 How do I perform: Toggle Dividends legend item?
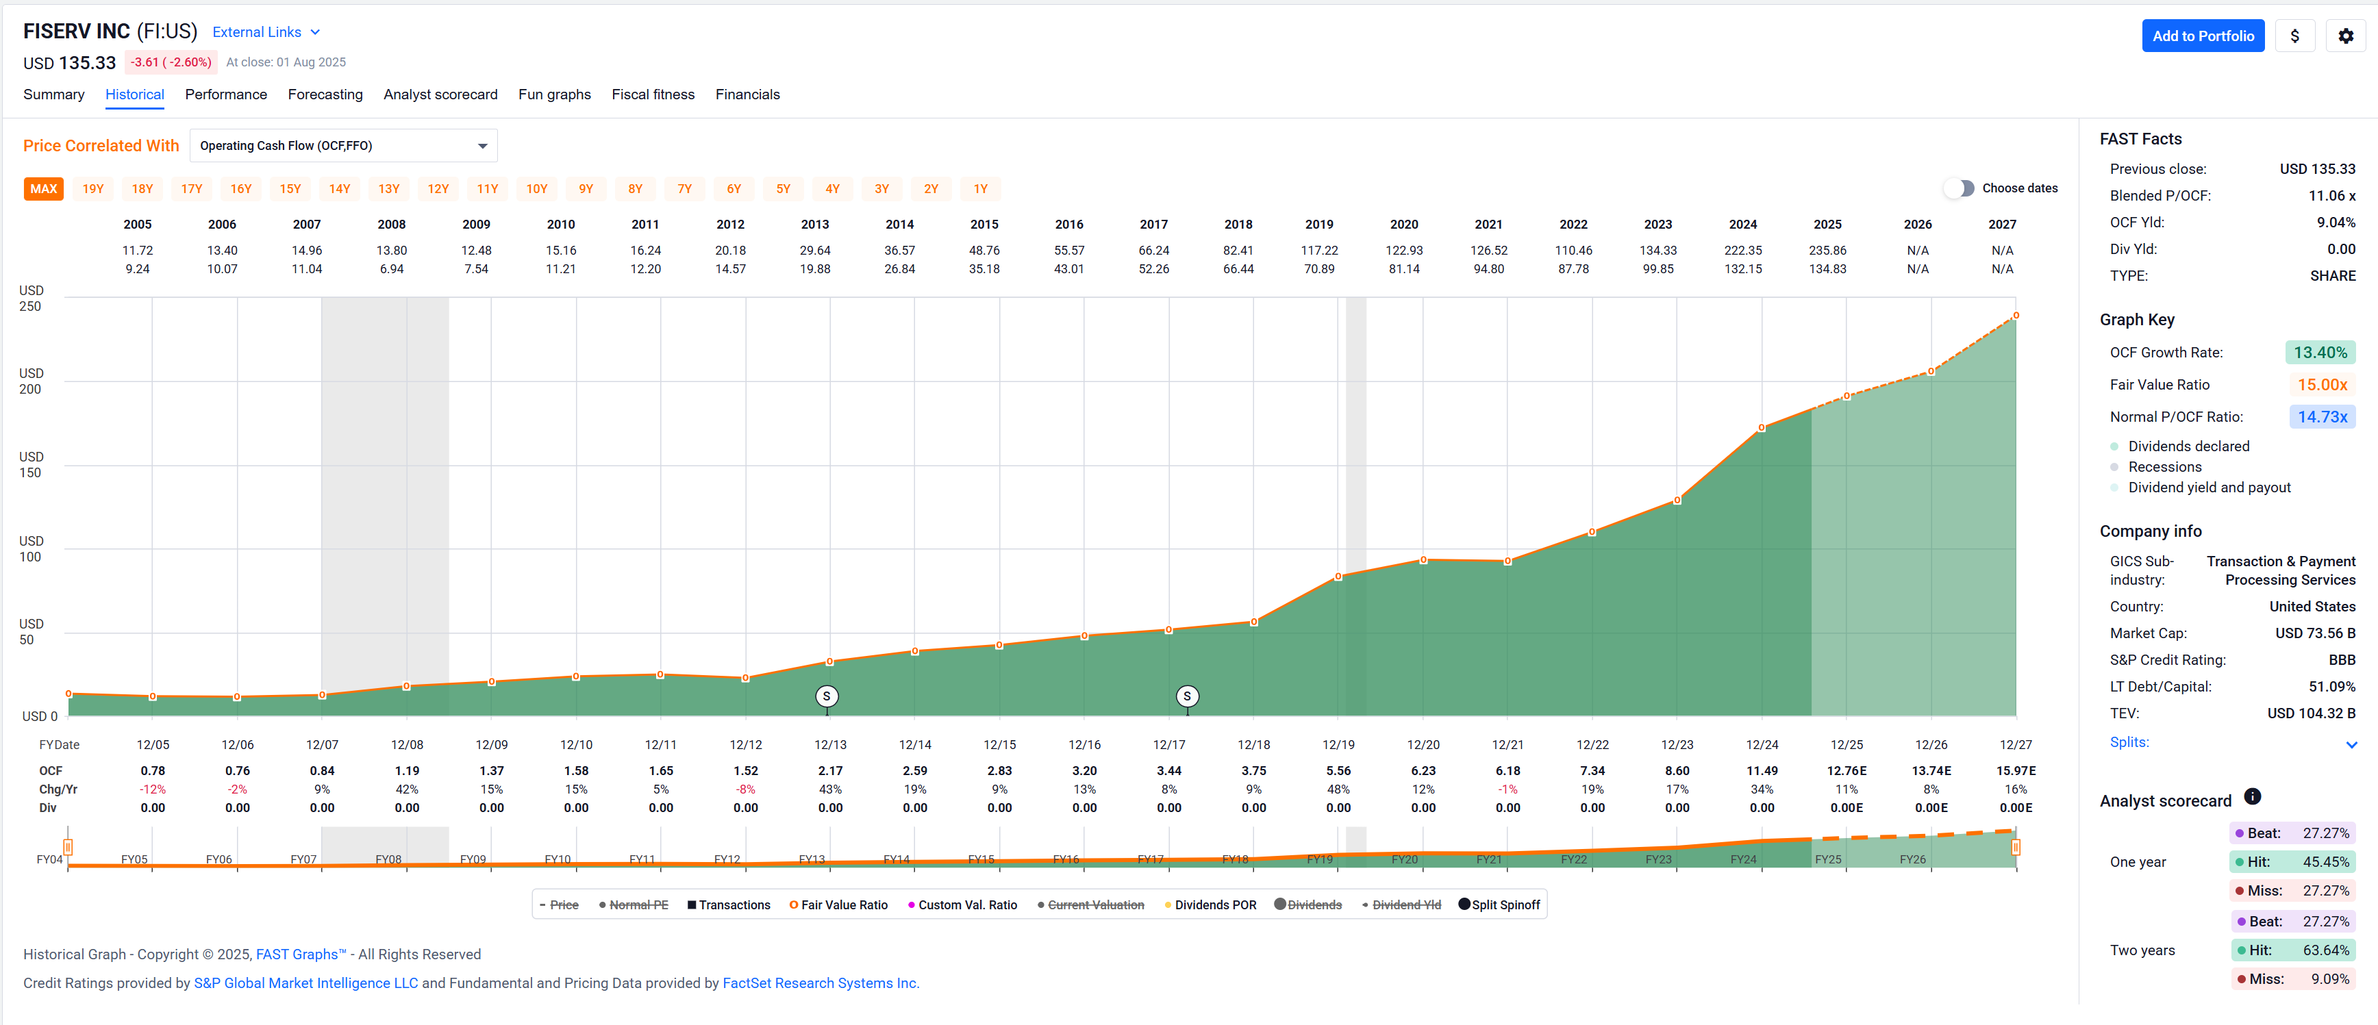pyautogui.click(x=1308, y=905)
